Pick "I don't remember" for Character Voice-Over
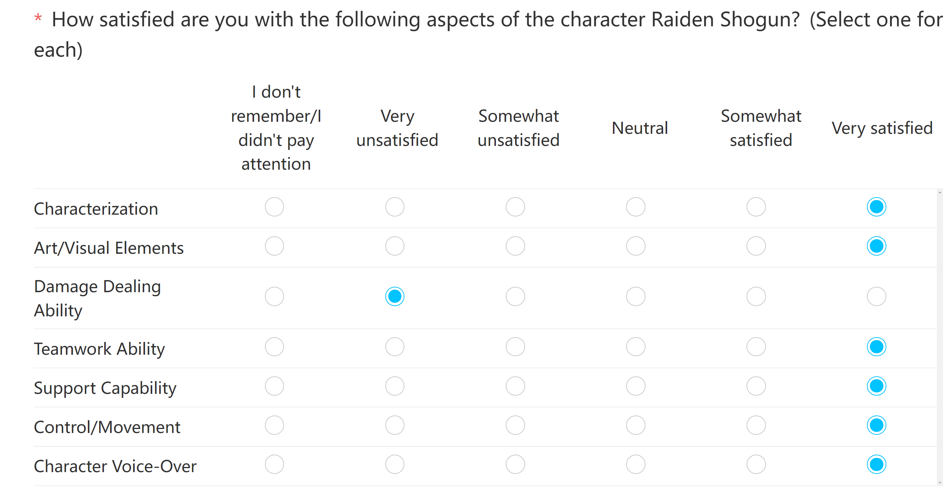 tap(274, 464)
